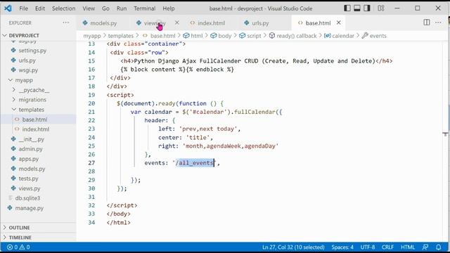The width and height of the screenshot is (450, 253).
Task: Go to line via Ln 27, Col 32
Action: [293, 247]
